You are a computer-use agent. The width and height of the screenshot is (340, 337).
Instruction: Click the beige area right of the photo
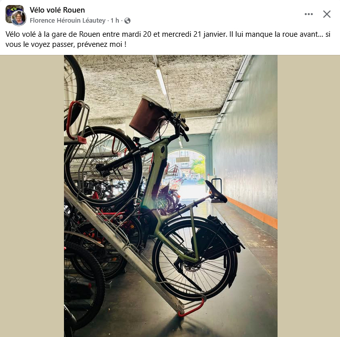[x=309, y=196]
